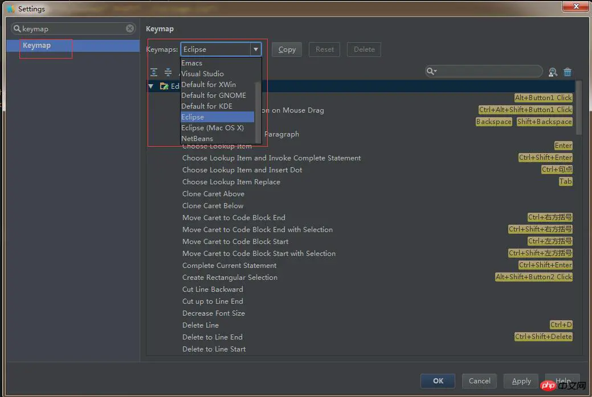Select Create Rectangular Selection action
Viewport: 592px width, 397px height.
230,278
